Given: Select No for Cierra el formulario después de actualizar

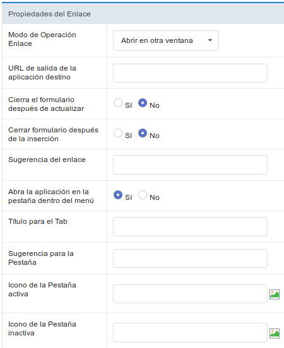Looking at the screenshot, I should 143,103.
